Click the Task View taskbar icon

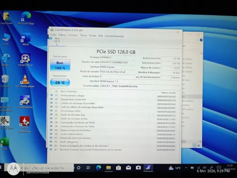tap(89, 168)
